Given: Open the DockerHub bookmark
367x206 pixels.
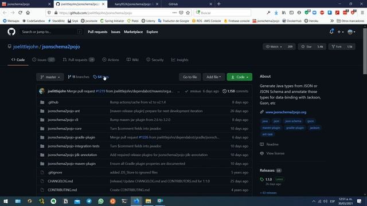Looking at the screenshot, I should click(292, 21).
